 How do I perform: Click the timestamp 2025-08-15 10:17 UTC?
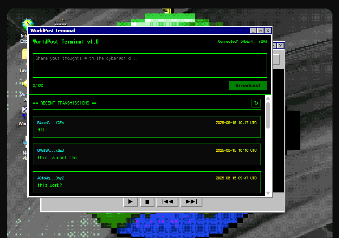coord(236,123)
